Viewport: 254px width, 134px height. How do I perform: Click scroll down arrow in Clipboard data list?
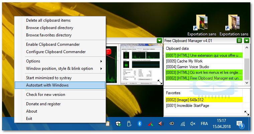pos(247,83)
